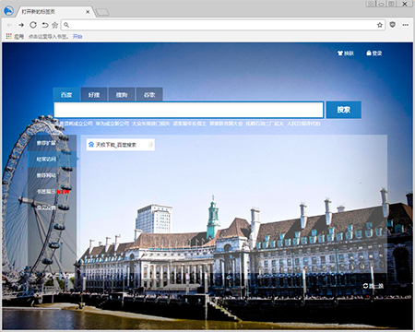
Task: Click the large white page search box
Action: tap(189, 110)
